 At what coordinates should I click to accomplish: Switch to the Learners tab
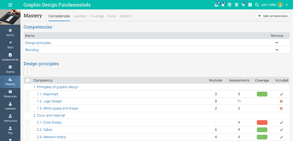(80, 16)
